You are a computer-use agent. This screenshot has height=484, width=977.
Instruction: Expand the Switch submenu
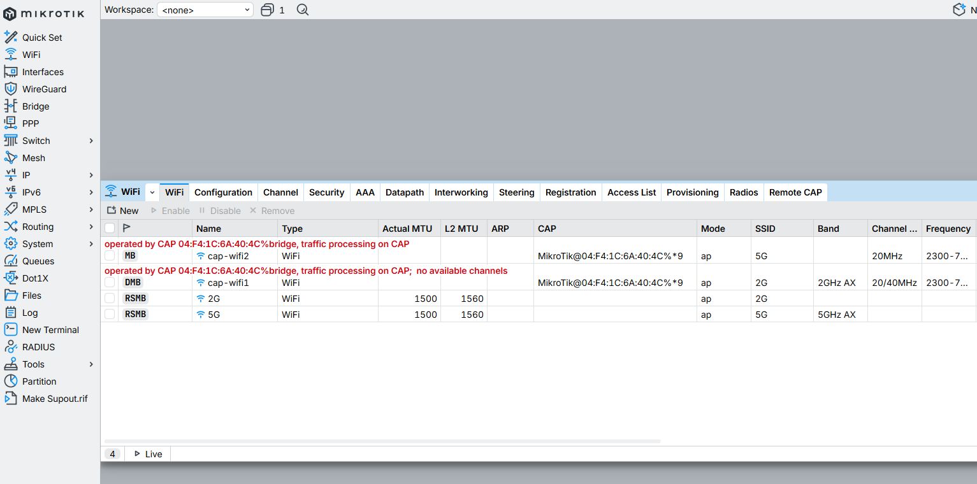(x=91, y=141)
